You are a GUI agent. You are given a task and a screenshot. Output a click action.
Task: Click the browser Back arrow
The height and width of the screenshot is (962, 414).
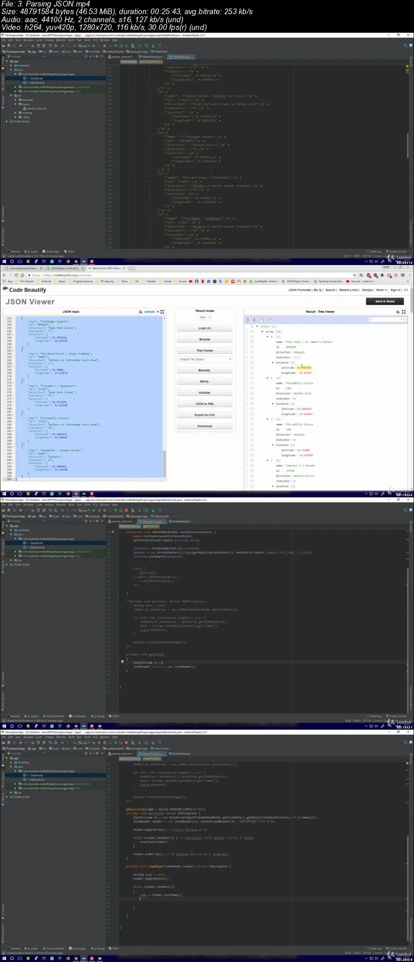coord(5,275)
